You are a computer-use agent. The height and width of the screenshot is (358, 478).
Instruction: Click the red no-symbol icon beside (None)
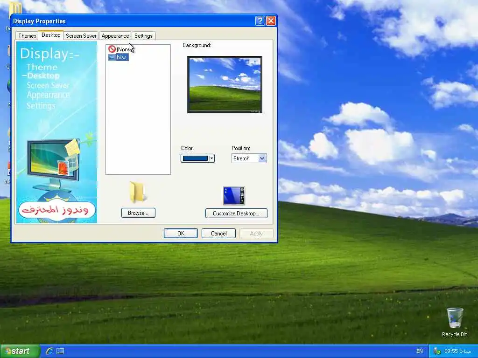[x=112, y=49]
